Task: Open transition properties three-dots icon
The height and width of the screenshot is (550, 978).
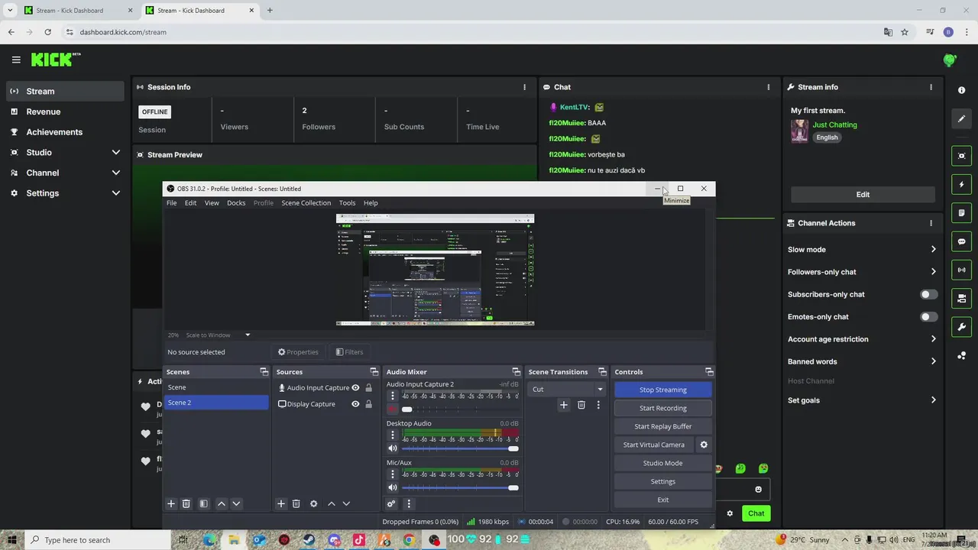Action: tap(598, 405)
